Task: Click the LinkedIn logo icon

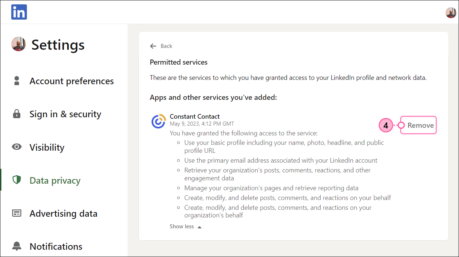Action: click(x=19, y=12)
